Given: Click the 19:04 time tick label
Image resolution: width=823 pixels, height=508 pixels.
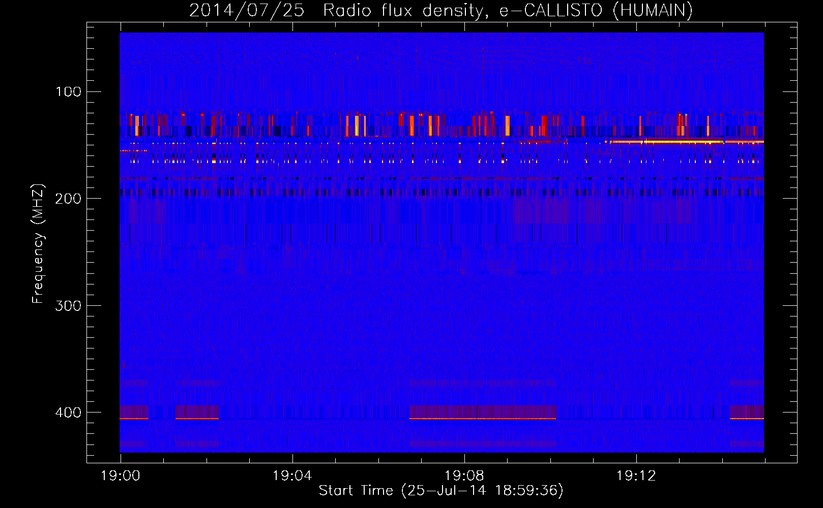Looking at the screenshot, I should click(x=292, y=476).
